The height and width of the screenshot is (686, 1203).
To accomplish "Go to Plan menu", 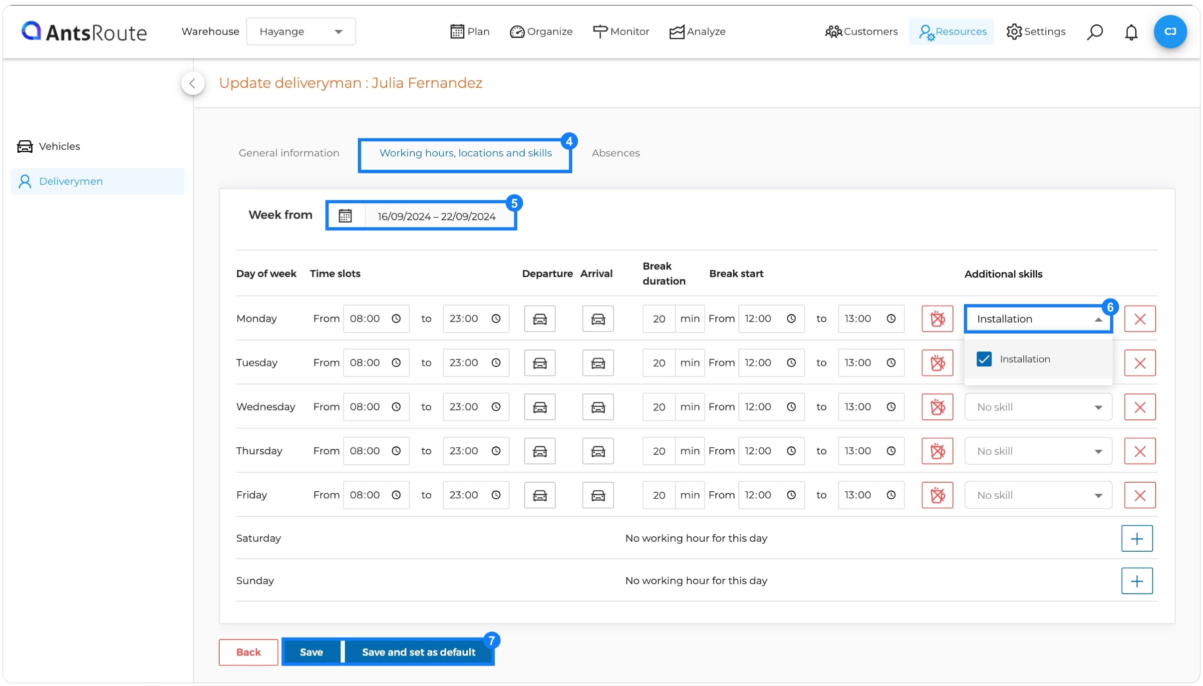I will click(470, 31).
